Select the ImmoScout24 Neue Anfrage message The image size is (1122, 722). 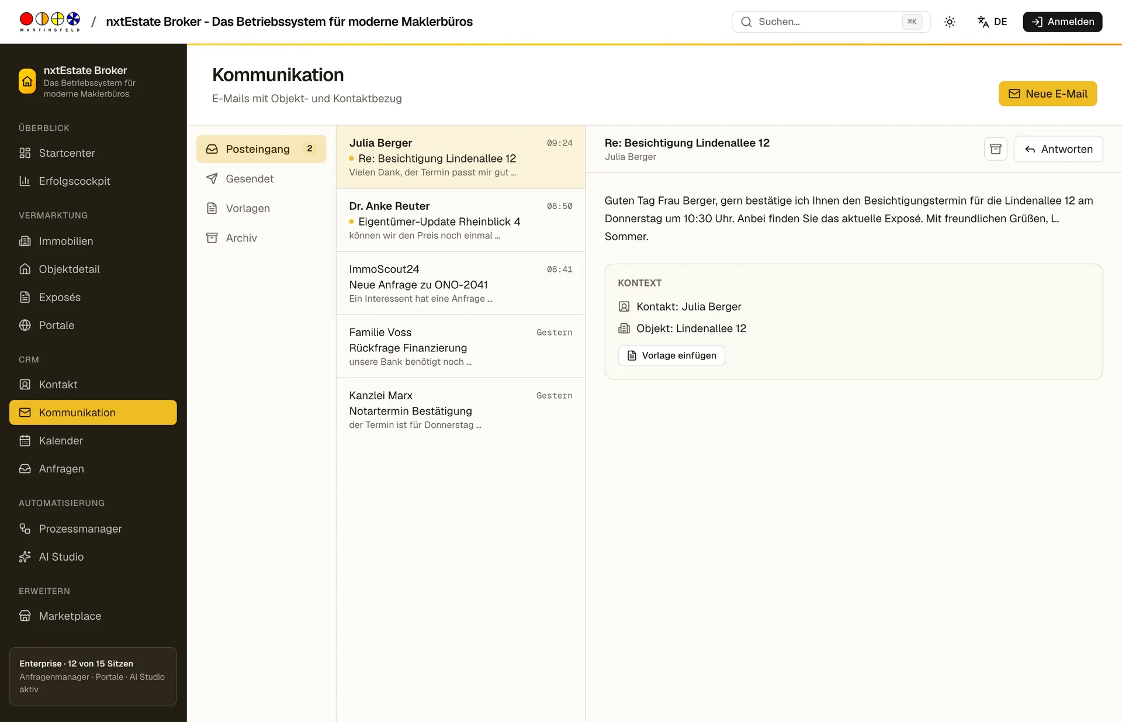coord(460,284)
